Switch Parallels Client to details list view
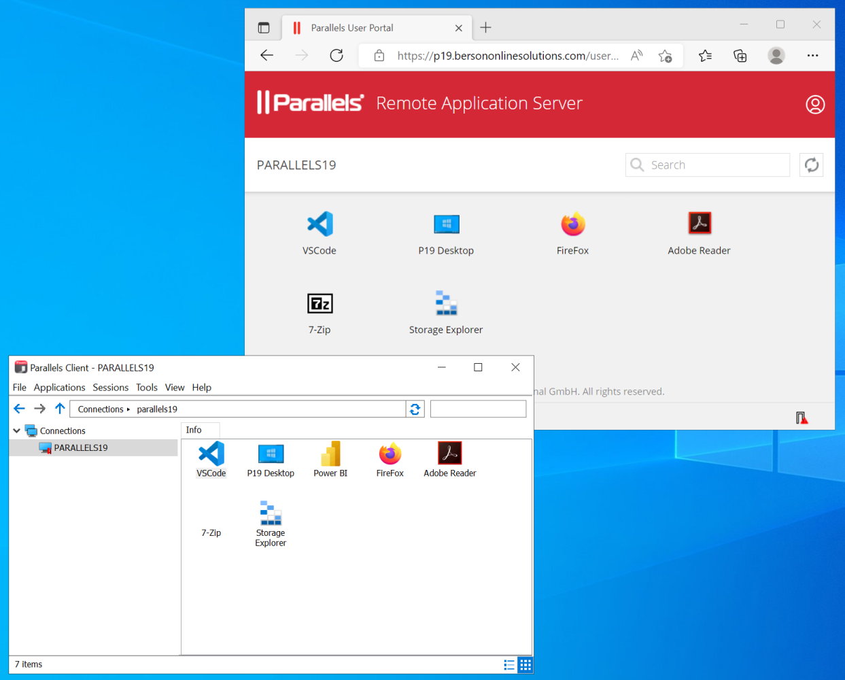 [x=509, y=665]
